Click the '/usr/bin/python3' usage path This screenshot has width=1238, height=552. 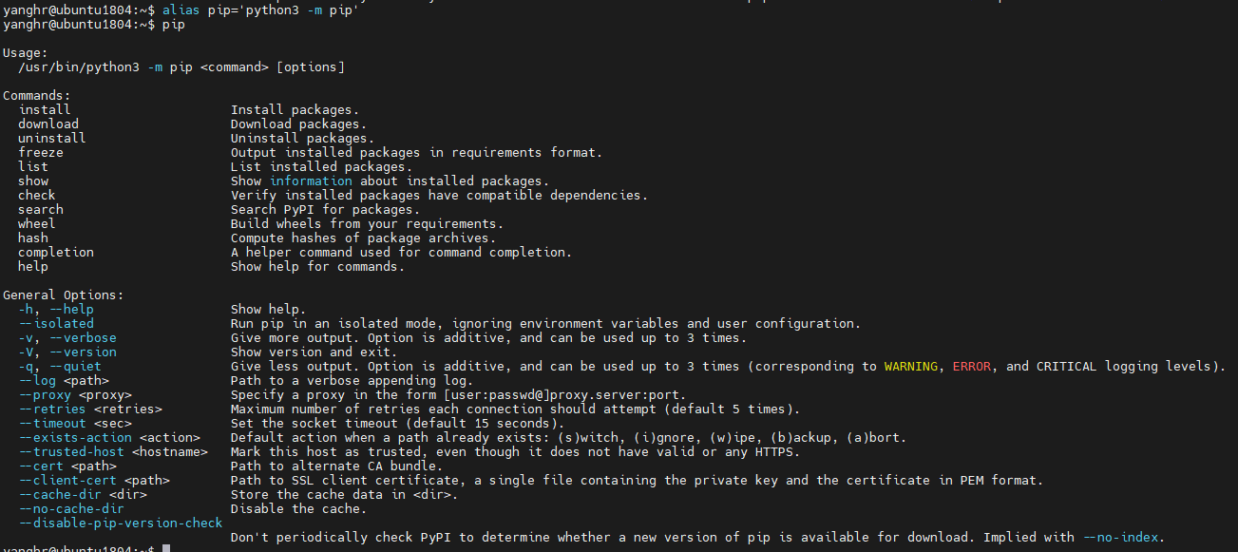click(x=79, y=67)
